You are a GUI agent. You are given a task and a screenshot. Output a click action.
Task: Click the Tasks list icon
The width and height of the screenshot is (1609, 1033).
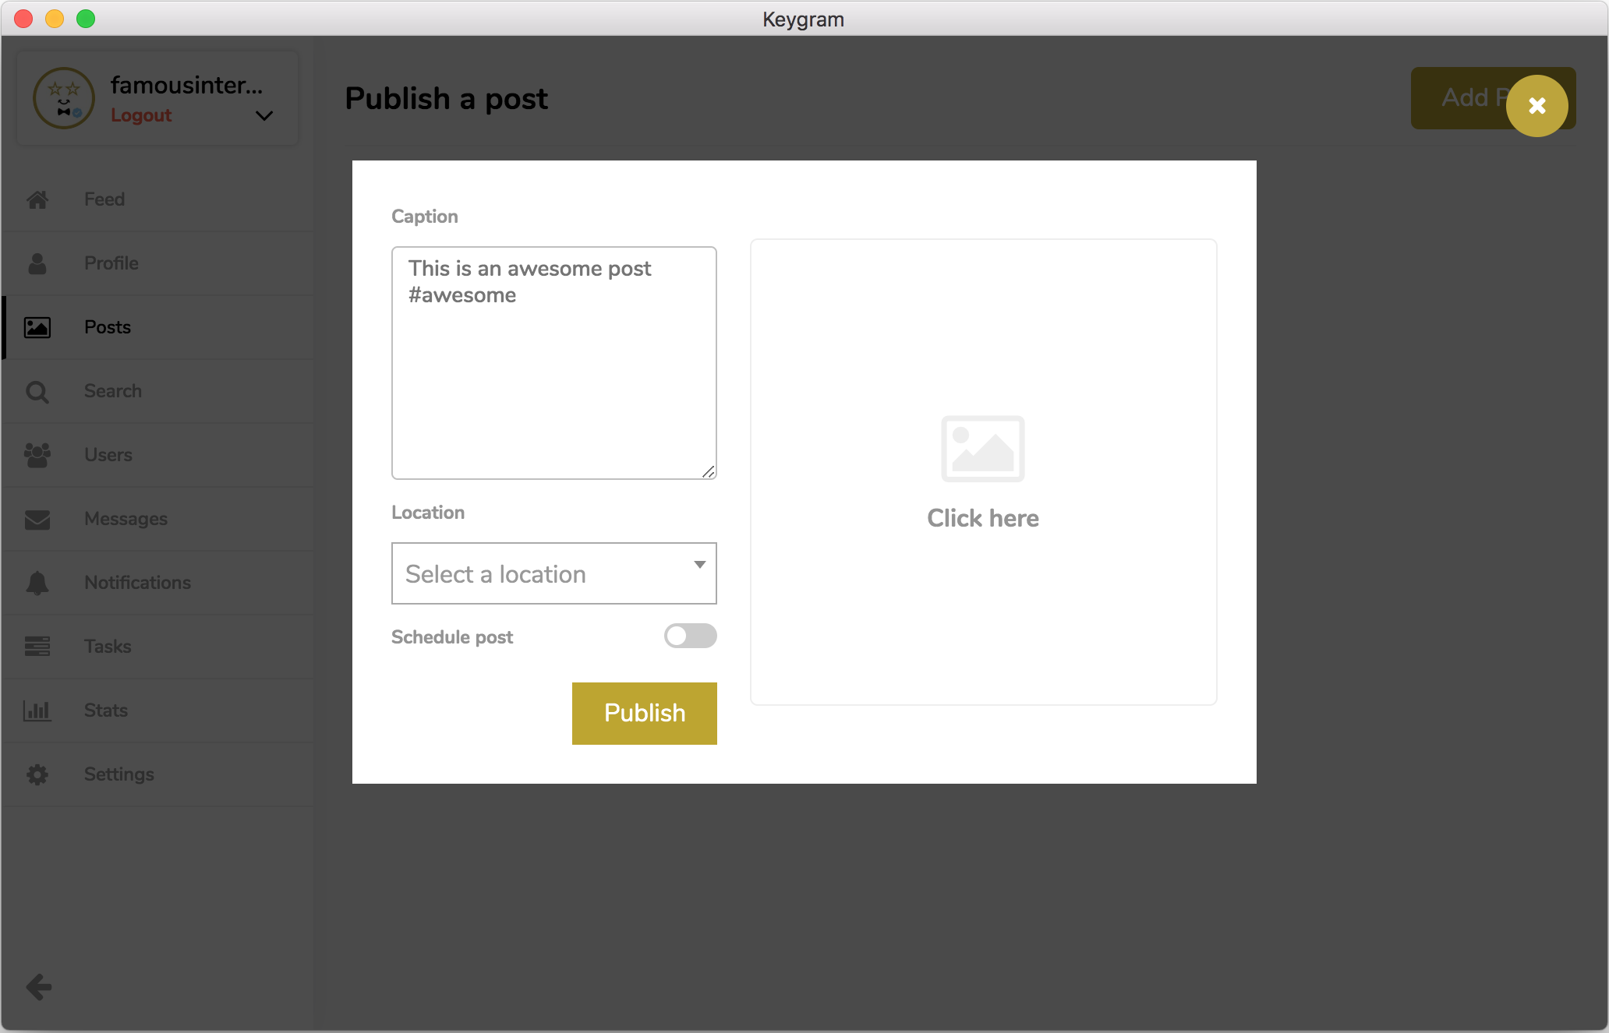click(x=37, y=647)
